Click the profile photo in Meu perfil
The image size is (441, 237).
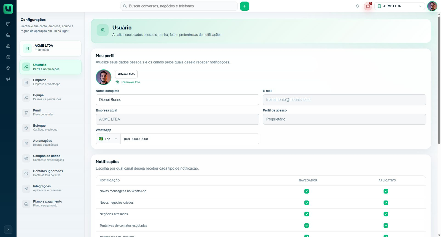pyautogui.click(x=104, y=77)
